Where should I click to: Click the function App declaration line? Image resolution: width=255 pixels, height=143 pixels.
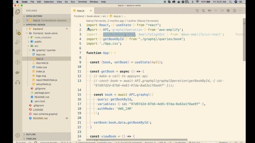coord(101,53)
